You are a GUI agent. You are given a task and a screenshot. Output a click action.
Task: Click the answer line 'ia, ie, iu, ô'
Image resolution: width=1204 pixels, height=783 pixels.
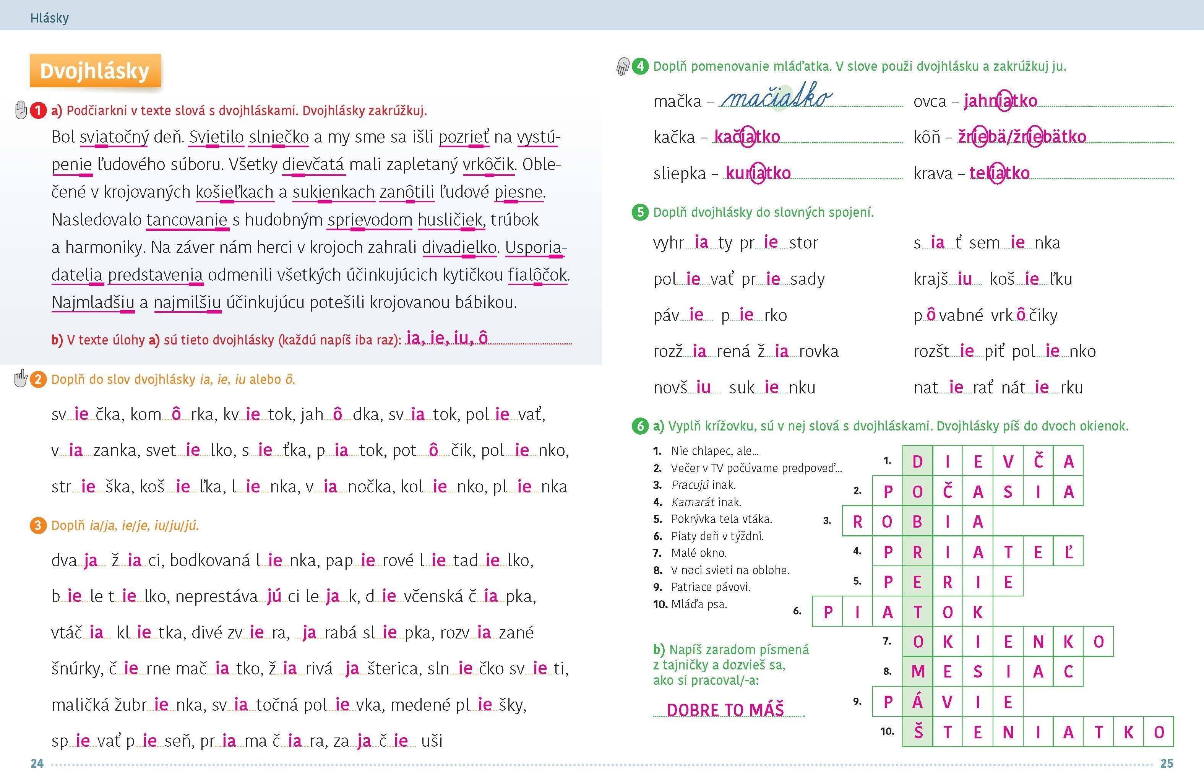click(447, 338)
